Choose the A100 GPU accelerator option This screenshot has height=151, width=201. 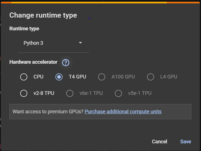[x=102, y=77]
